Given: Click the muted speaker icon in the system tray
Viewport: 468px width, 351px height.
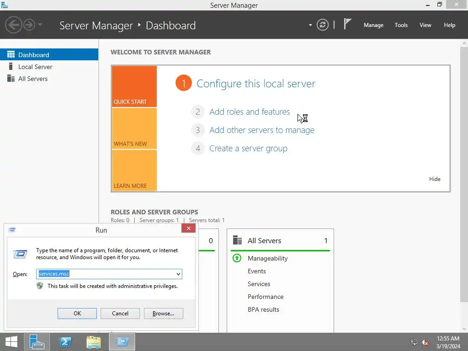Looking at the screenshot, I should [425, 342].
